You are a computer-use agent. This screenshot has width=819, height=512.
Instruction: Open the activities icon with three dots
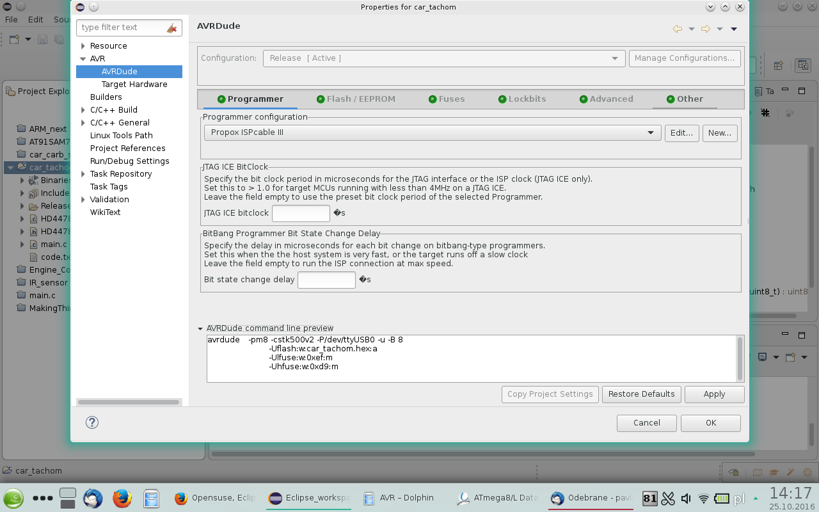[x=42, y=498]
